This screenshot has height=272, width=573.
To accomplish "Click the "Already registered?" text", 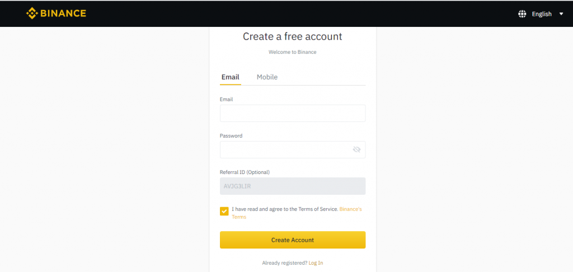I will click(285, 263).
